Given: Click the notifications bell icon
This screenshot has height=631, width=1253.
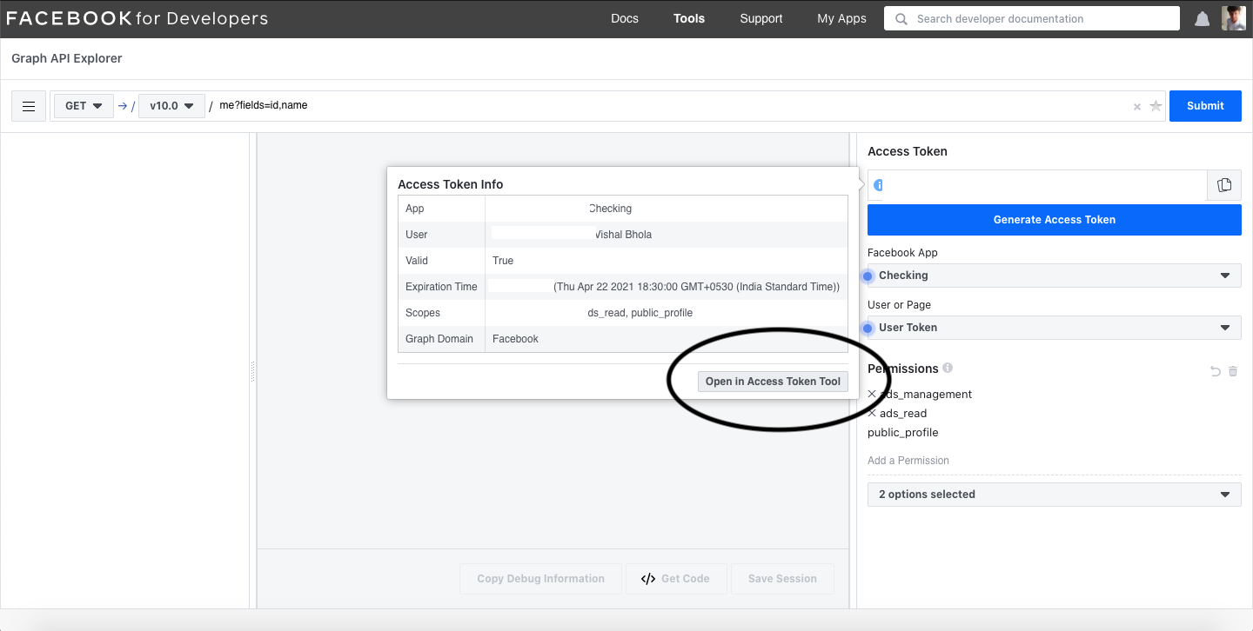Looking at the screenshot, I should coord(1202,19).
